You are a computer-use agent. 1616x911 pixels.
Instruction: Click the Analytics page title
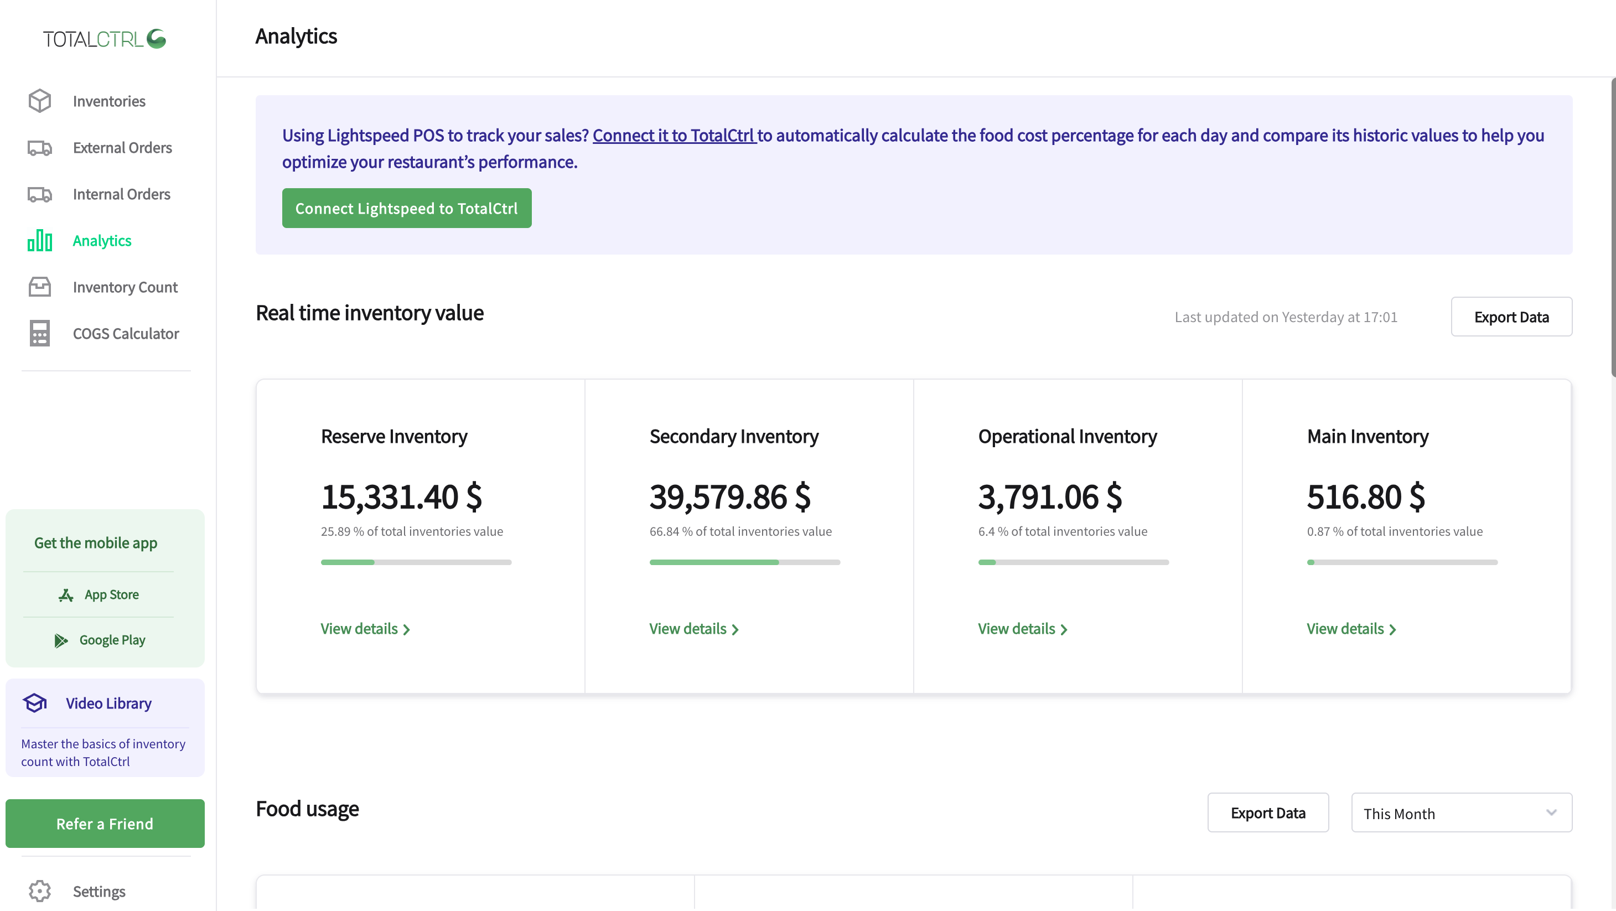pos(296,37)
